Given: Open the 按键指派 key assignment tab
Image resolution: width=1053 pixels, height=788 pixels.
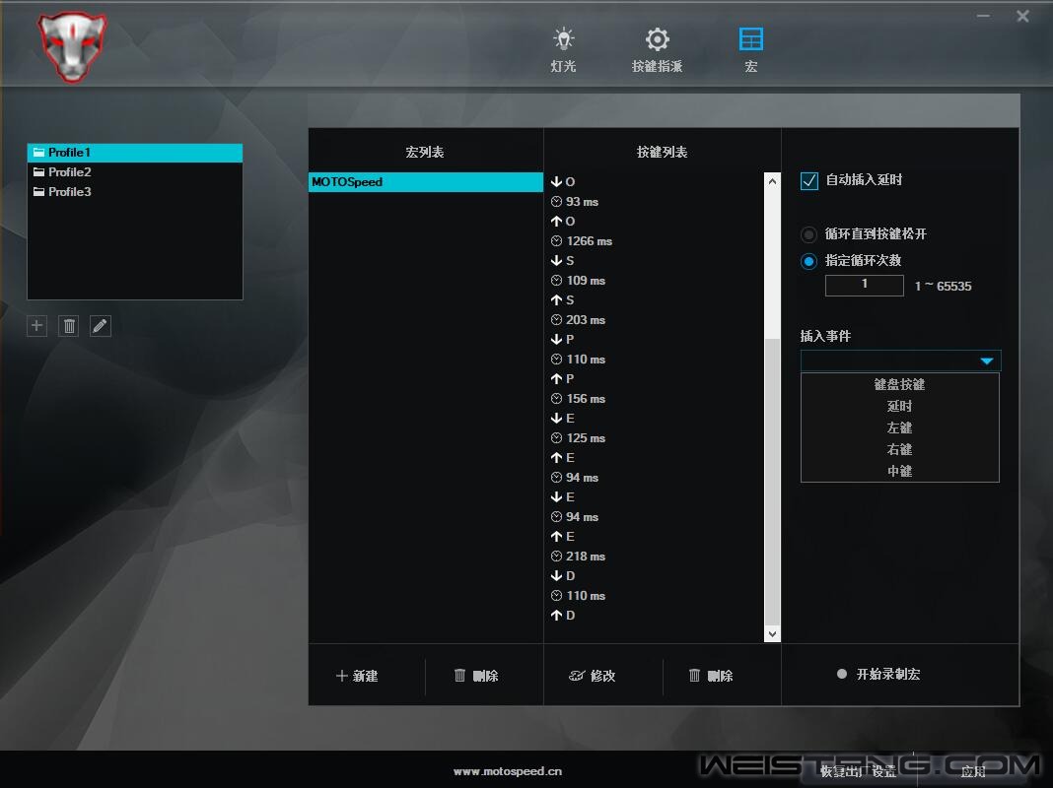Looking at the screenshot, I should pyautogui.click(x=657, y=49).
